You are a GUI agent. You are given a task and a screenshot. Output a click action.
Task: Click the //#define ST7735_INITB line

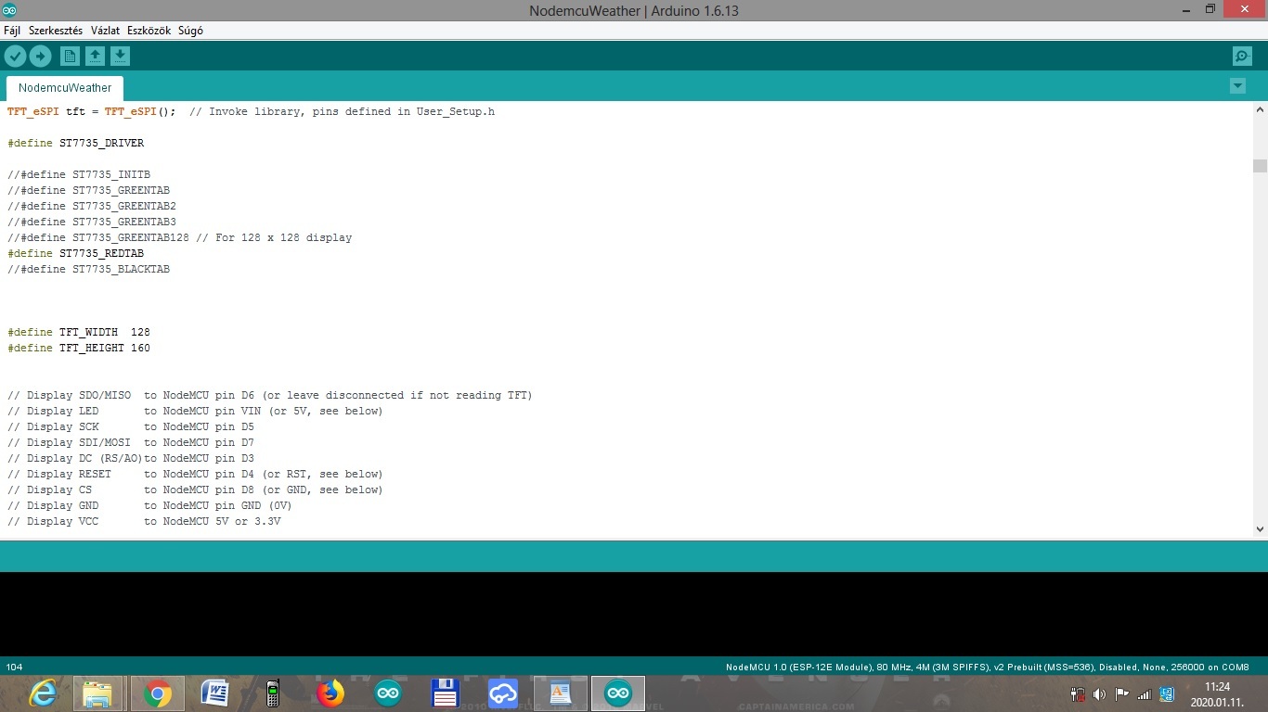click(x=79, y=174)
